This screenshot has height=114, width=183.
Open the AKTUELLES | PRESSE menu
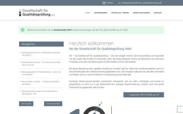pyautogui.click(x=120, y=13)
